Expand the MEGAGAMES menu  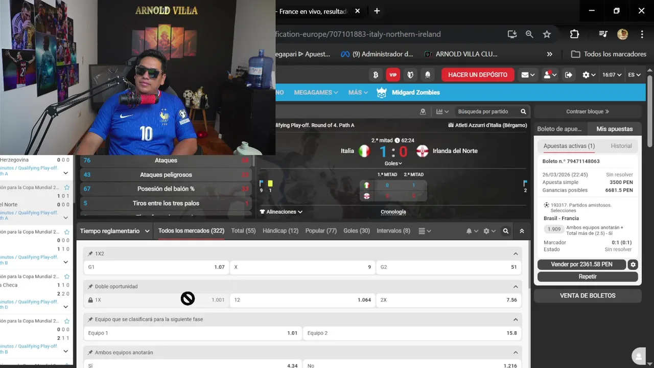click(316, 93)
